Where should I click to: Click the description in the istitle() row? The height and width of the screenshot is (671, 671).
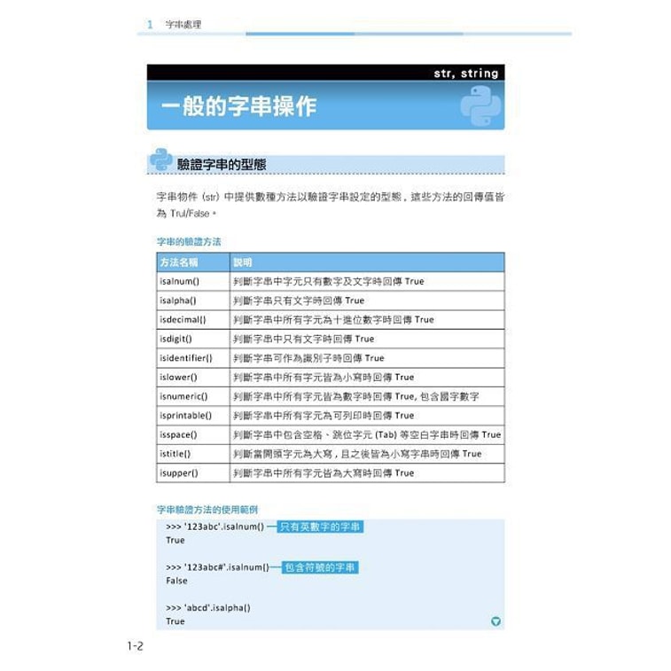(x=357, y=454)
